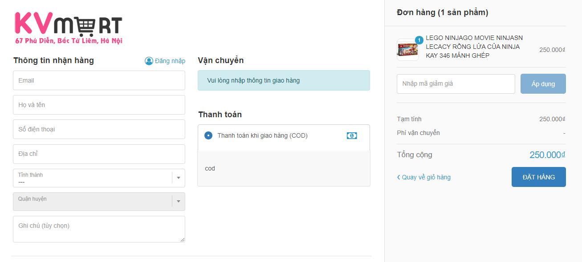Viewport: 582px width, 262px height.
Task: Click the KVmart logo
Action: pyautogui.click(x=68, y=28)
